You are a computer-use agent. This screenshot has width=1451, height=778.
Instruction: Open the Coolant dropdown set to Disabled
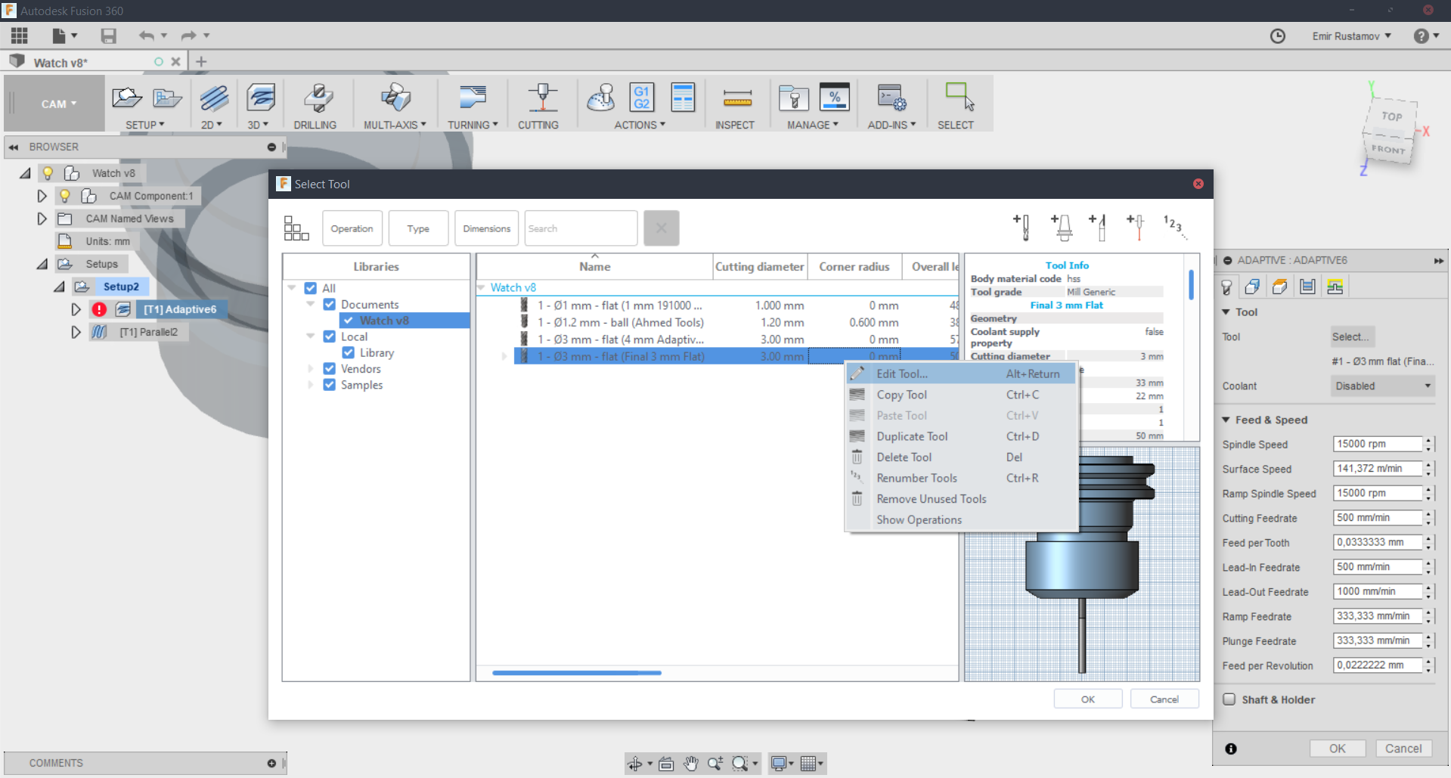click(x=1383, y=386)
